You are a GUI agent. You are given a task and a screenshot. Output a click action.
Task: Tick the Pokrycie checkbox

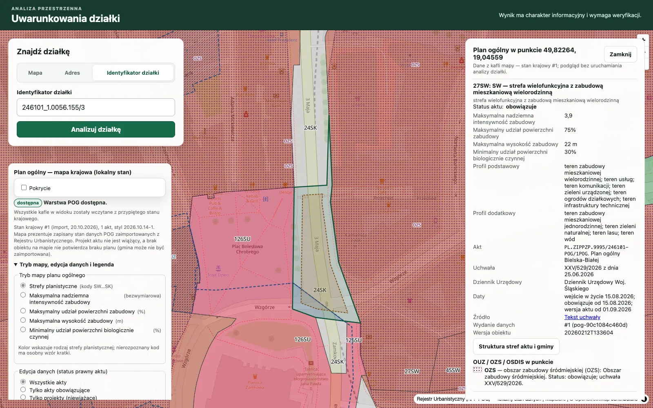24,188
